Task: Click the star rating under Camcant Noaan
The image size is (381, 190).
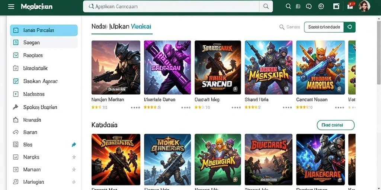Action: [x=304, y=107]
